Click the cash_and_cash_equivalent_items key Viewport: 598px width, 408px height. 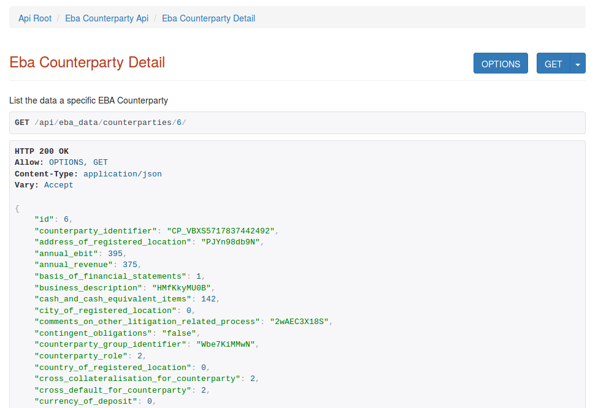(113, 299)
